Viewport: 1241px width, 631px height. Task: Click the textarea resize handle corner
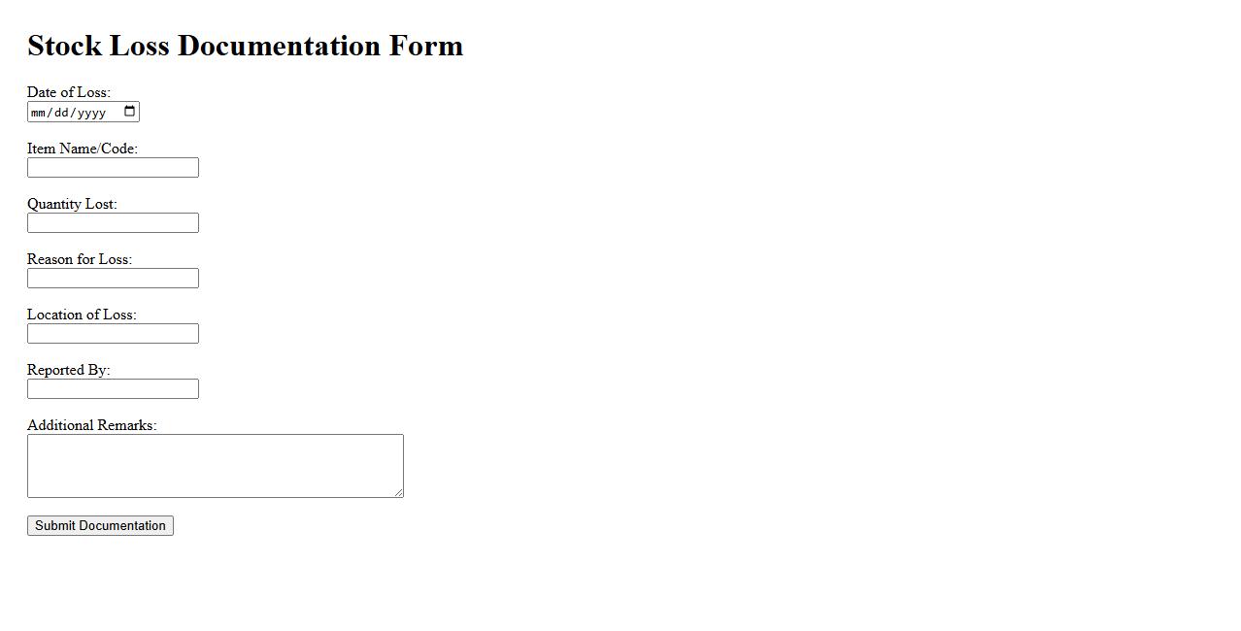point(398,492)
